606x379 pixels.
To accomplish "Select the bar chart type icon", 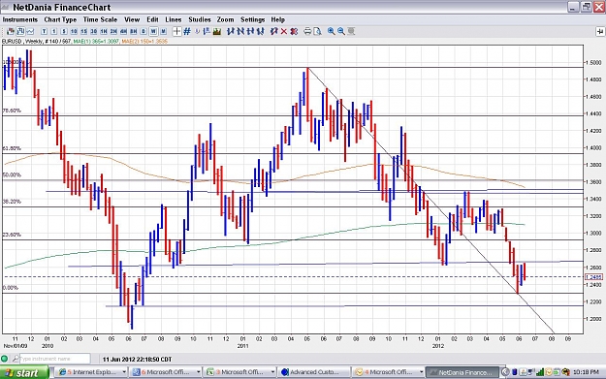I will coord(20,31).
